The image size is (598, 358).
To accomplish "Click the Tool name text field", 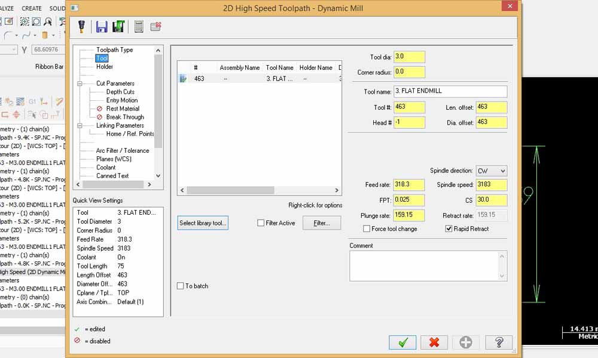I will click(450, 91).
